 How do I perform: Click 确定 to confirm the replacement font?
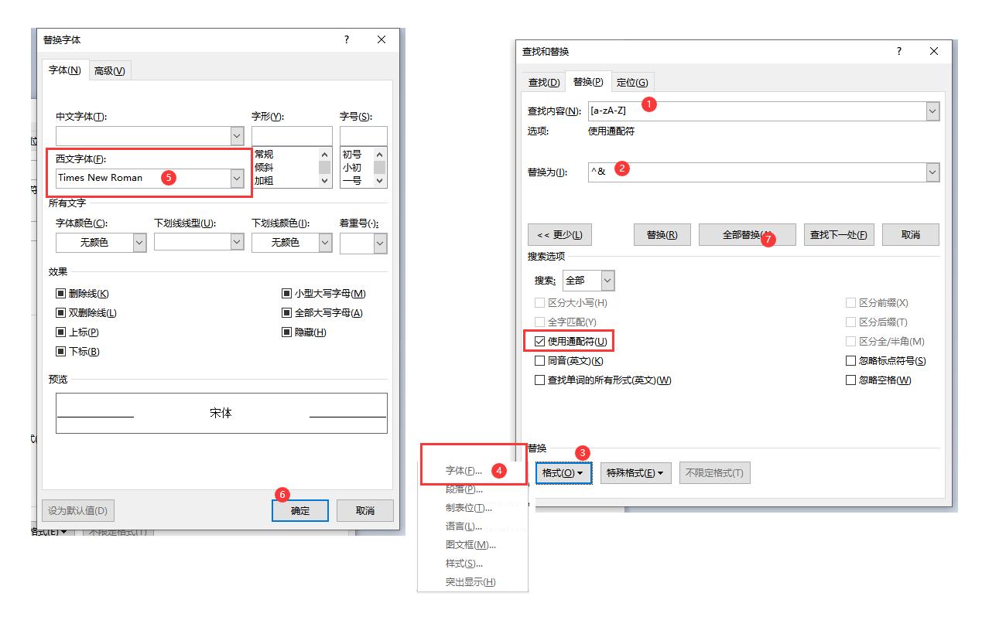point(299,510)
